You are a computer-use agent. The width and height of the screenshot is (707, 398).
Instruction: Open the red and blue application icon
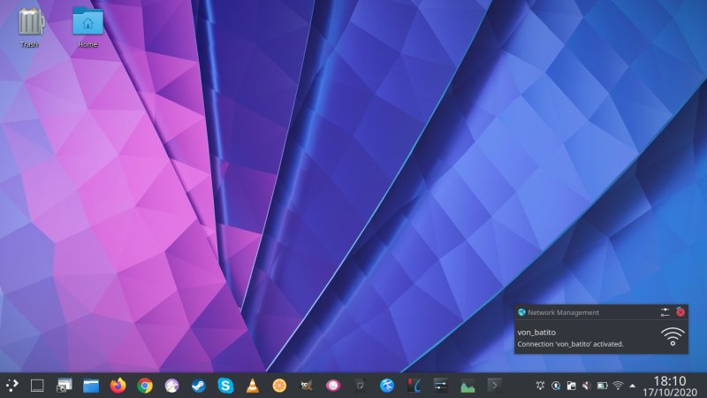click(414, 386)
